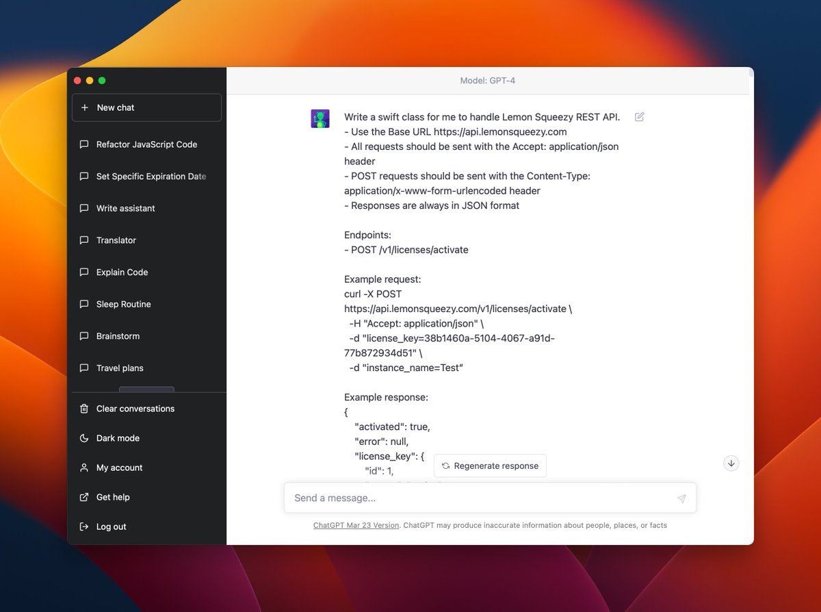Click chat bubble icon beside Explain Code

[84, 272]
